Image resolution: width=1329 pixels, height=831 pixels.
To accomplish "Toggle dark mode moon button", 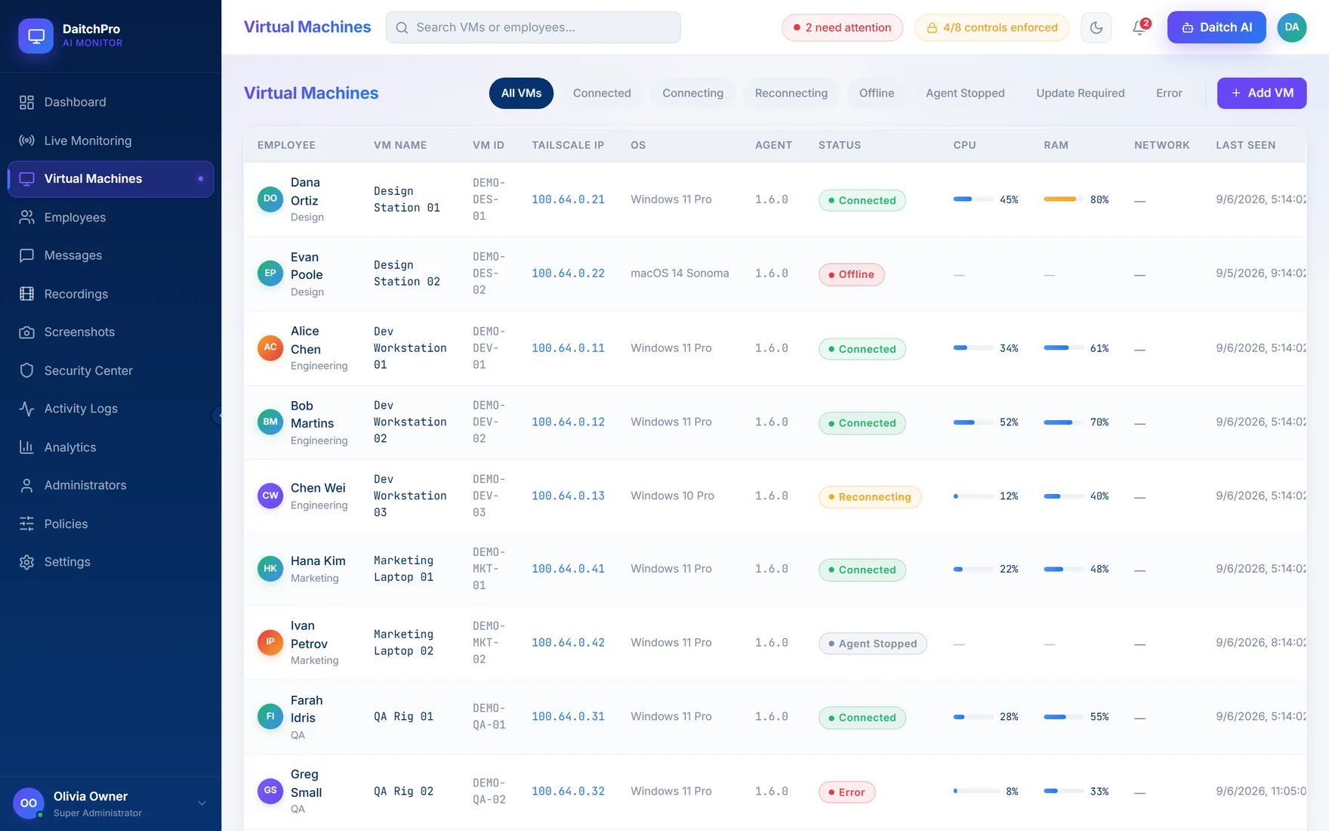I will click(x=1096, y=28).
